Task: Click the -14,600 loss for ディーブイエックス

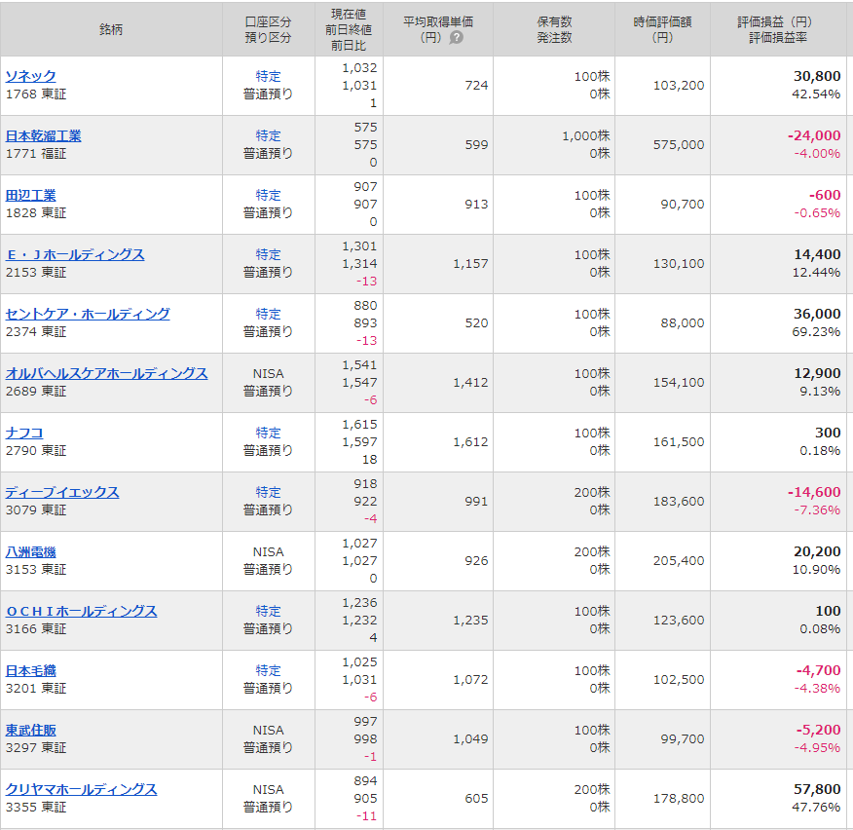Action: point(814,492)
